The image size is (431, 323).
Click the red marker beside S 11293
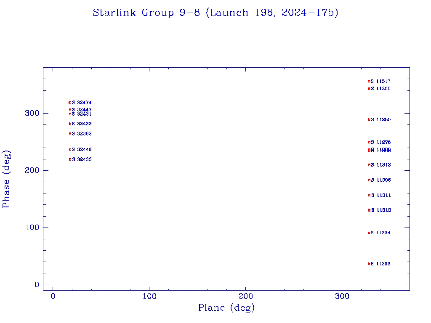coord(369,264)
